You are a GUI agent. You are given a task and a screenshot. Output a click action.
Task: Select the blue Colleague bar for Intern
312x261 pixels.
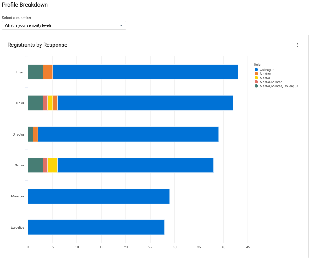(x=145, y=72)
